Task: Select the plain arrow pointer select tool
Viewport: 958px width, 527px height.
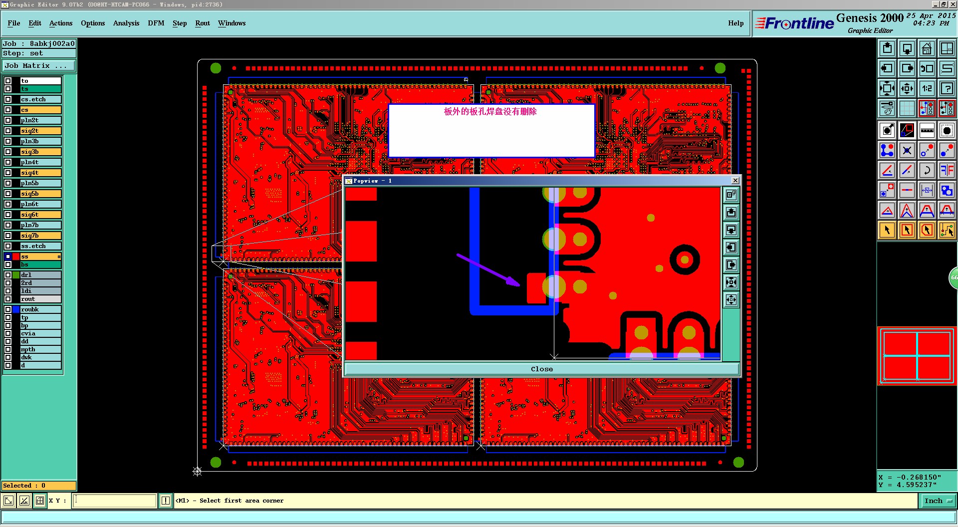Action: [887, 230]
